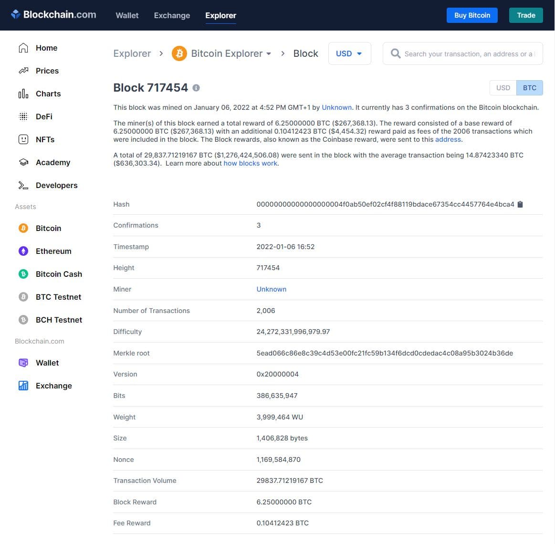Screen dimensions: 555x544
Task: Switch display to USD toggle
Action: 503,88
